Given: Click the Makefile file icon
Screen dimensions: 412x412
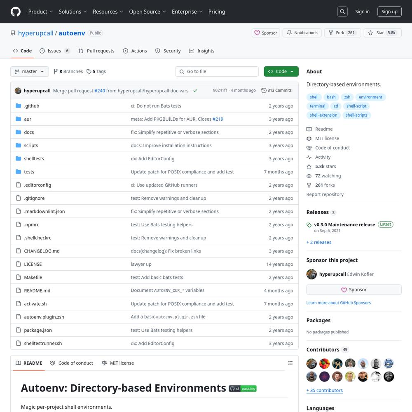Looking at the screenshot, I should (x=19, y=277).
